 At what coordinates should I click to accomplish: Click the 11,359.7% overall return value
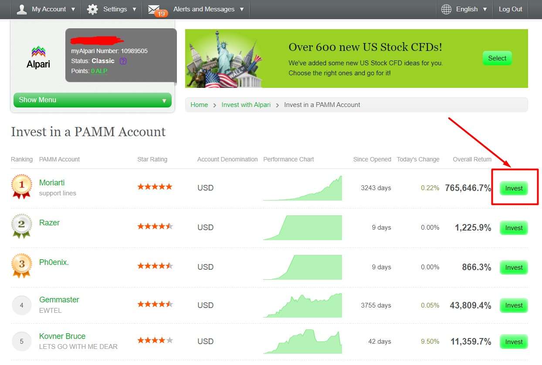471,342
